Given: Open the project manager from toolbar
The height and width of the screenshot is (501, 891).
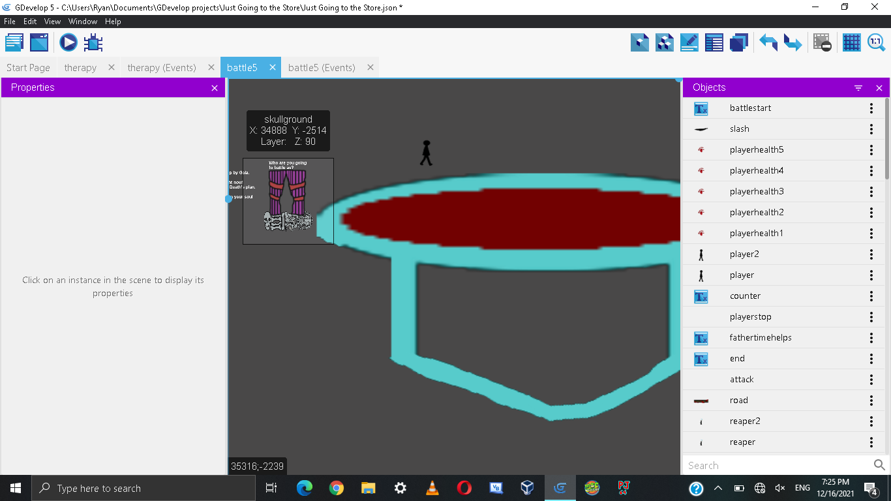Looking at the screenshot, I should tap(14, 43).
